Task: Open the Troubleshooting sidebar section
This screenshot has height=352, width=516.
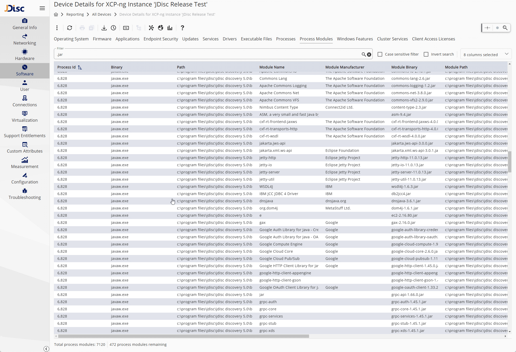Action: pos(25,194)
